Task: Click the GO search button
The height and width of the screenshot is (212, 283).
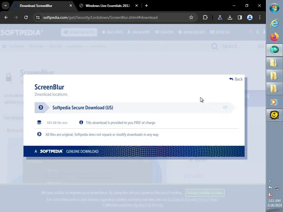Action: (261, 46)
